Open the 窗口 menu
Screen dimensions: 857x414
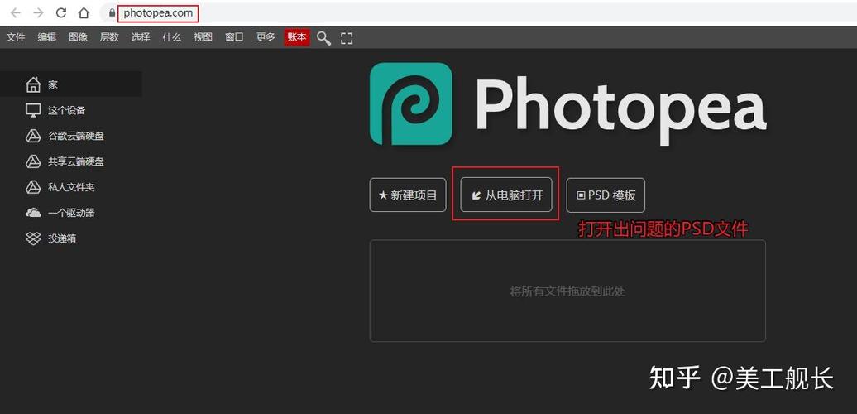(234, 37)
